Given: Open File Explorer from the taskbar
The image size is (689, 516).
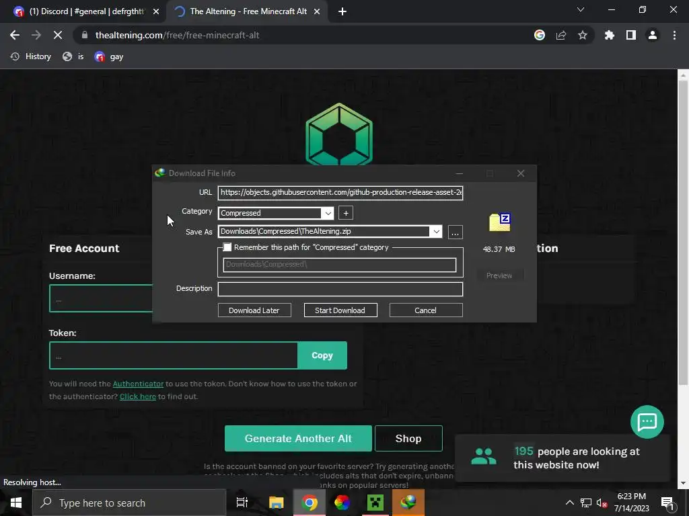Looking at the screenshot, I should coord(276,503).
